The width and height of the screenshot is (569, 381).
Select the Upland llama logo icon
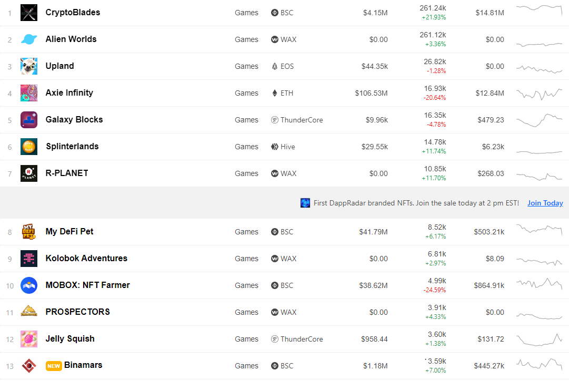[x=28, y=66]
